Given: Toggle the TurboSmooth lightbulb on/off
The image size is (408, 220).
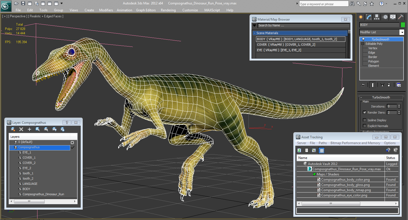Looking at the screenshot, I should [364, 39].
